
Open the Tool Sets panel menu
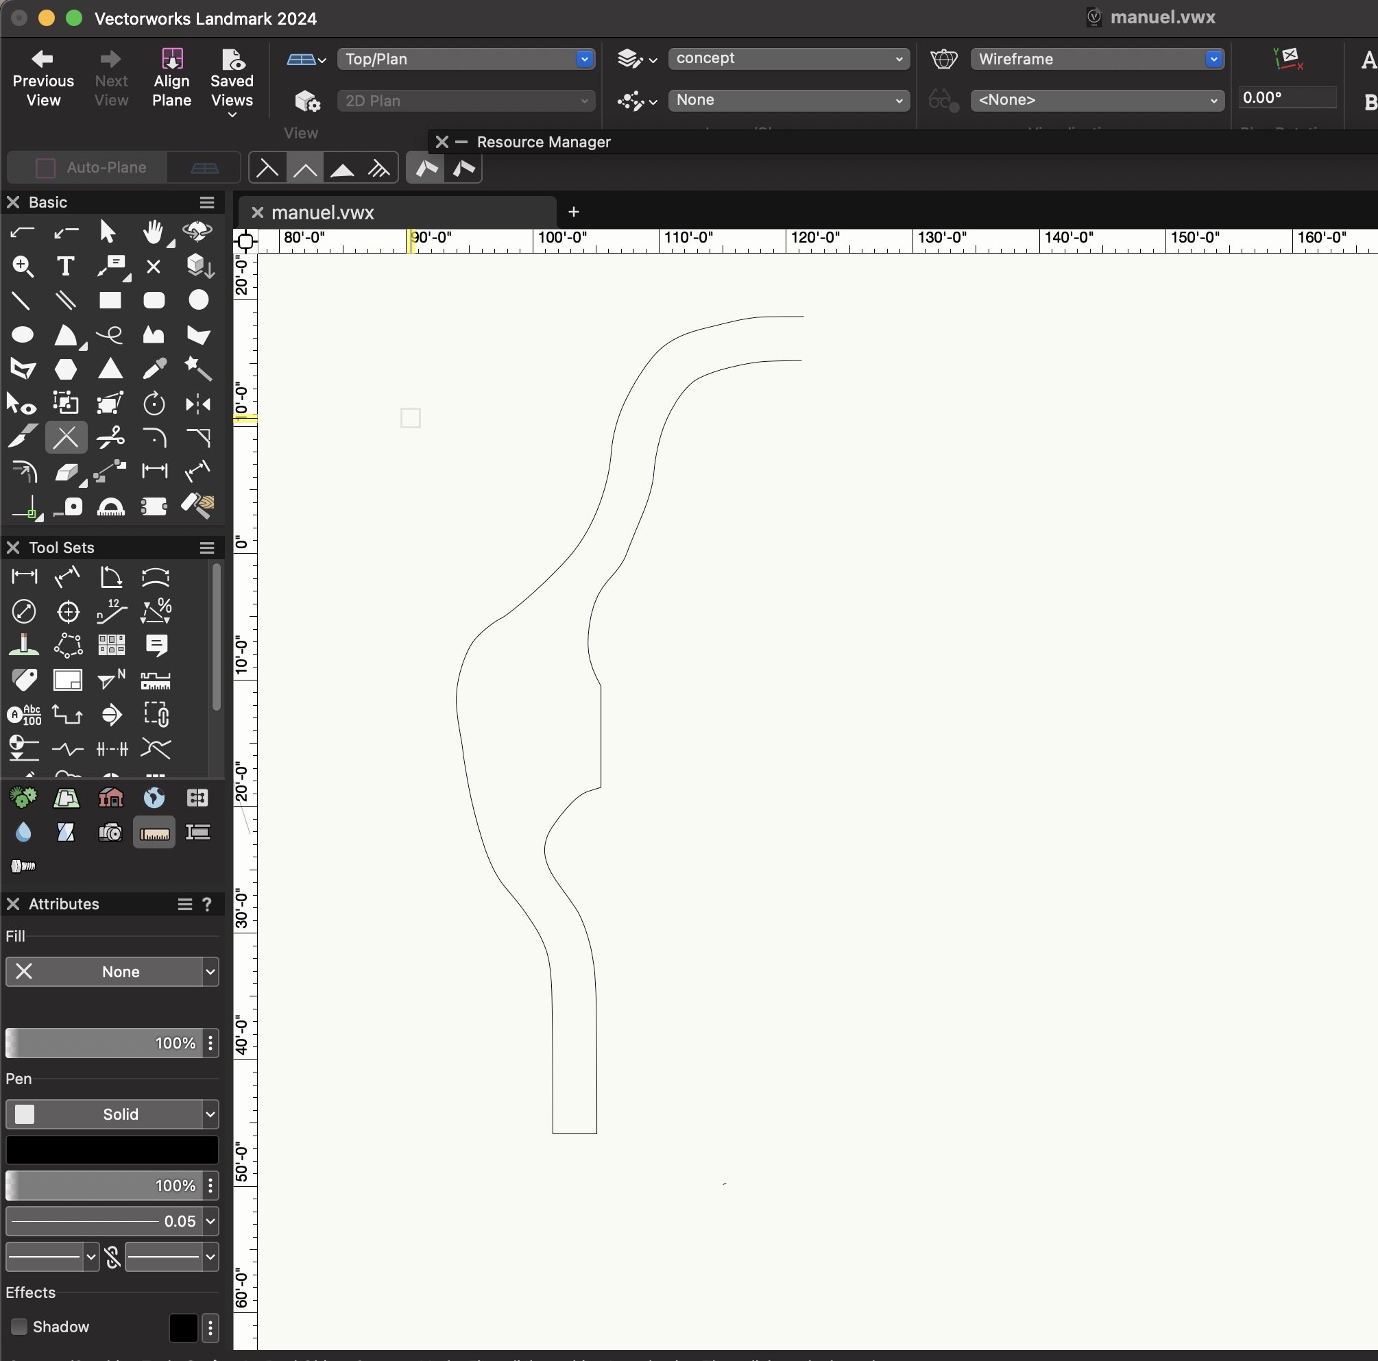pos(207,547)
